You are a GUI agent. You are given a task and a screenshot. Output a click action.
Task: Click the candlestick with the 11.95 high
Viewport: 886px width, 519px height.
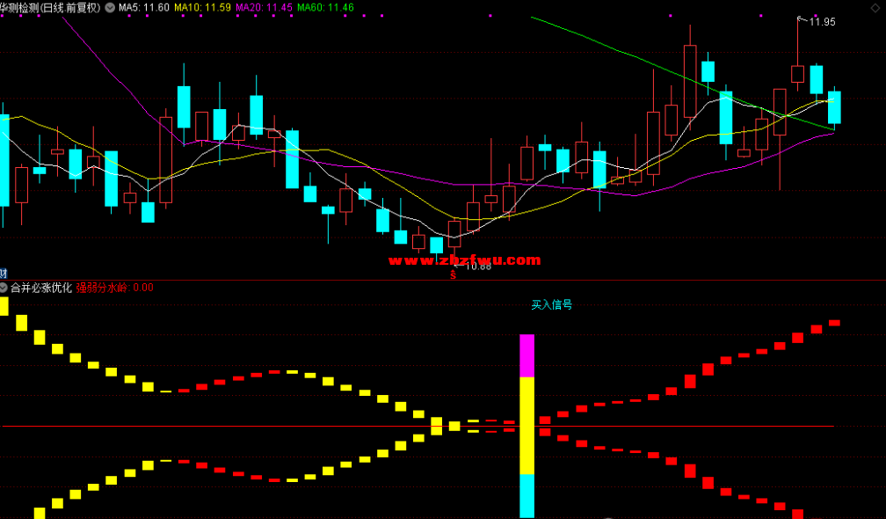pyautogui.click(x=798, y=74)
